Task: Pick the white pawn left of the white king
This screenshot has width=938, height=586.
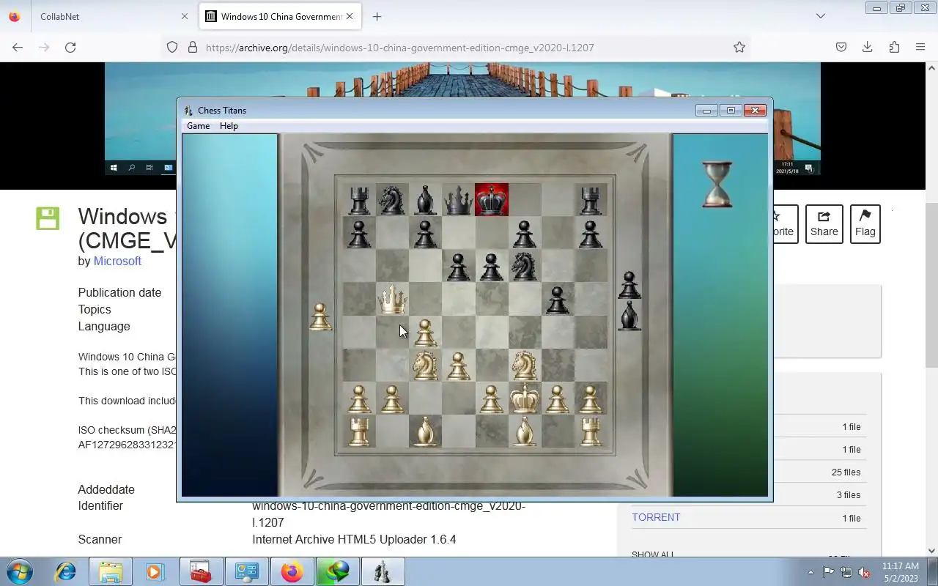Action: 492,399
